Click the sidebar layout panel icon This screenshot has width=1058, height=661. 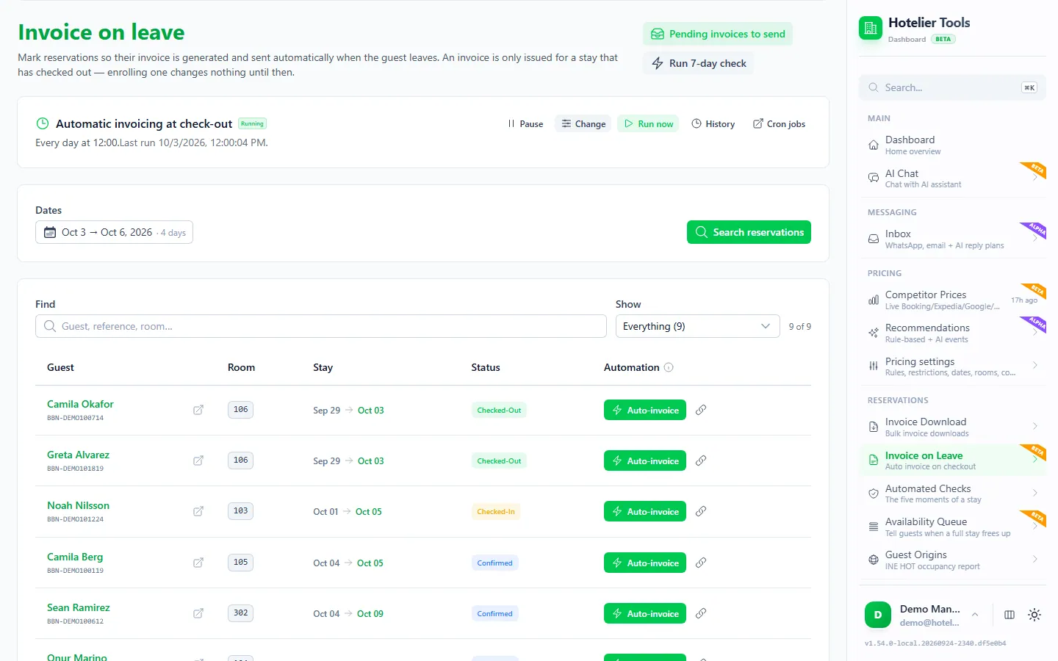point(1010,615)
